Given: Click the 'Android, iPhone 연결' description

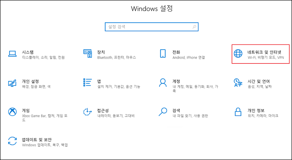Looking at the screenshot, I should 189,57.
